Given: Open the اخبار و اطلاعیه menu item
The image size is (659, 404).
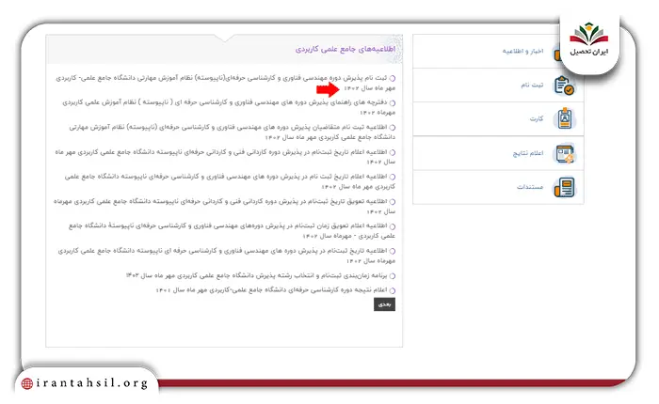Looking at the screenshot, I should [x=522, y=51].
